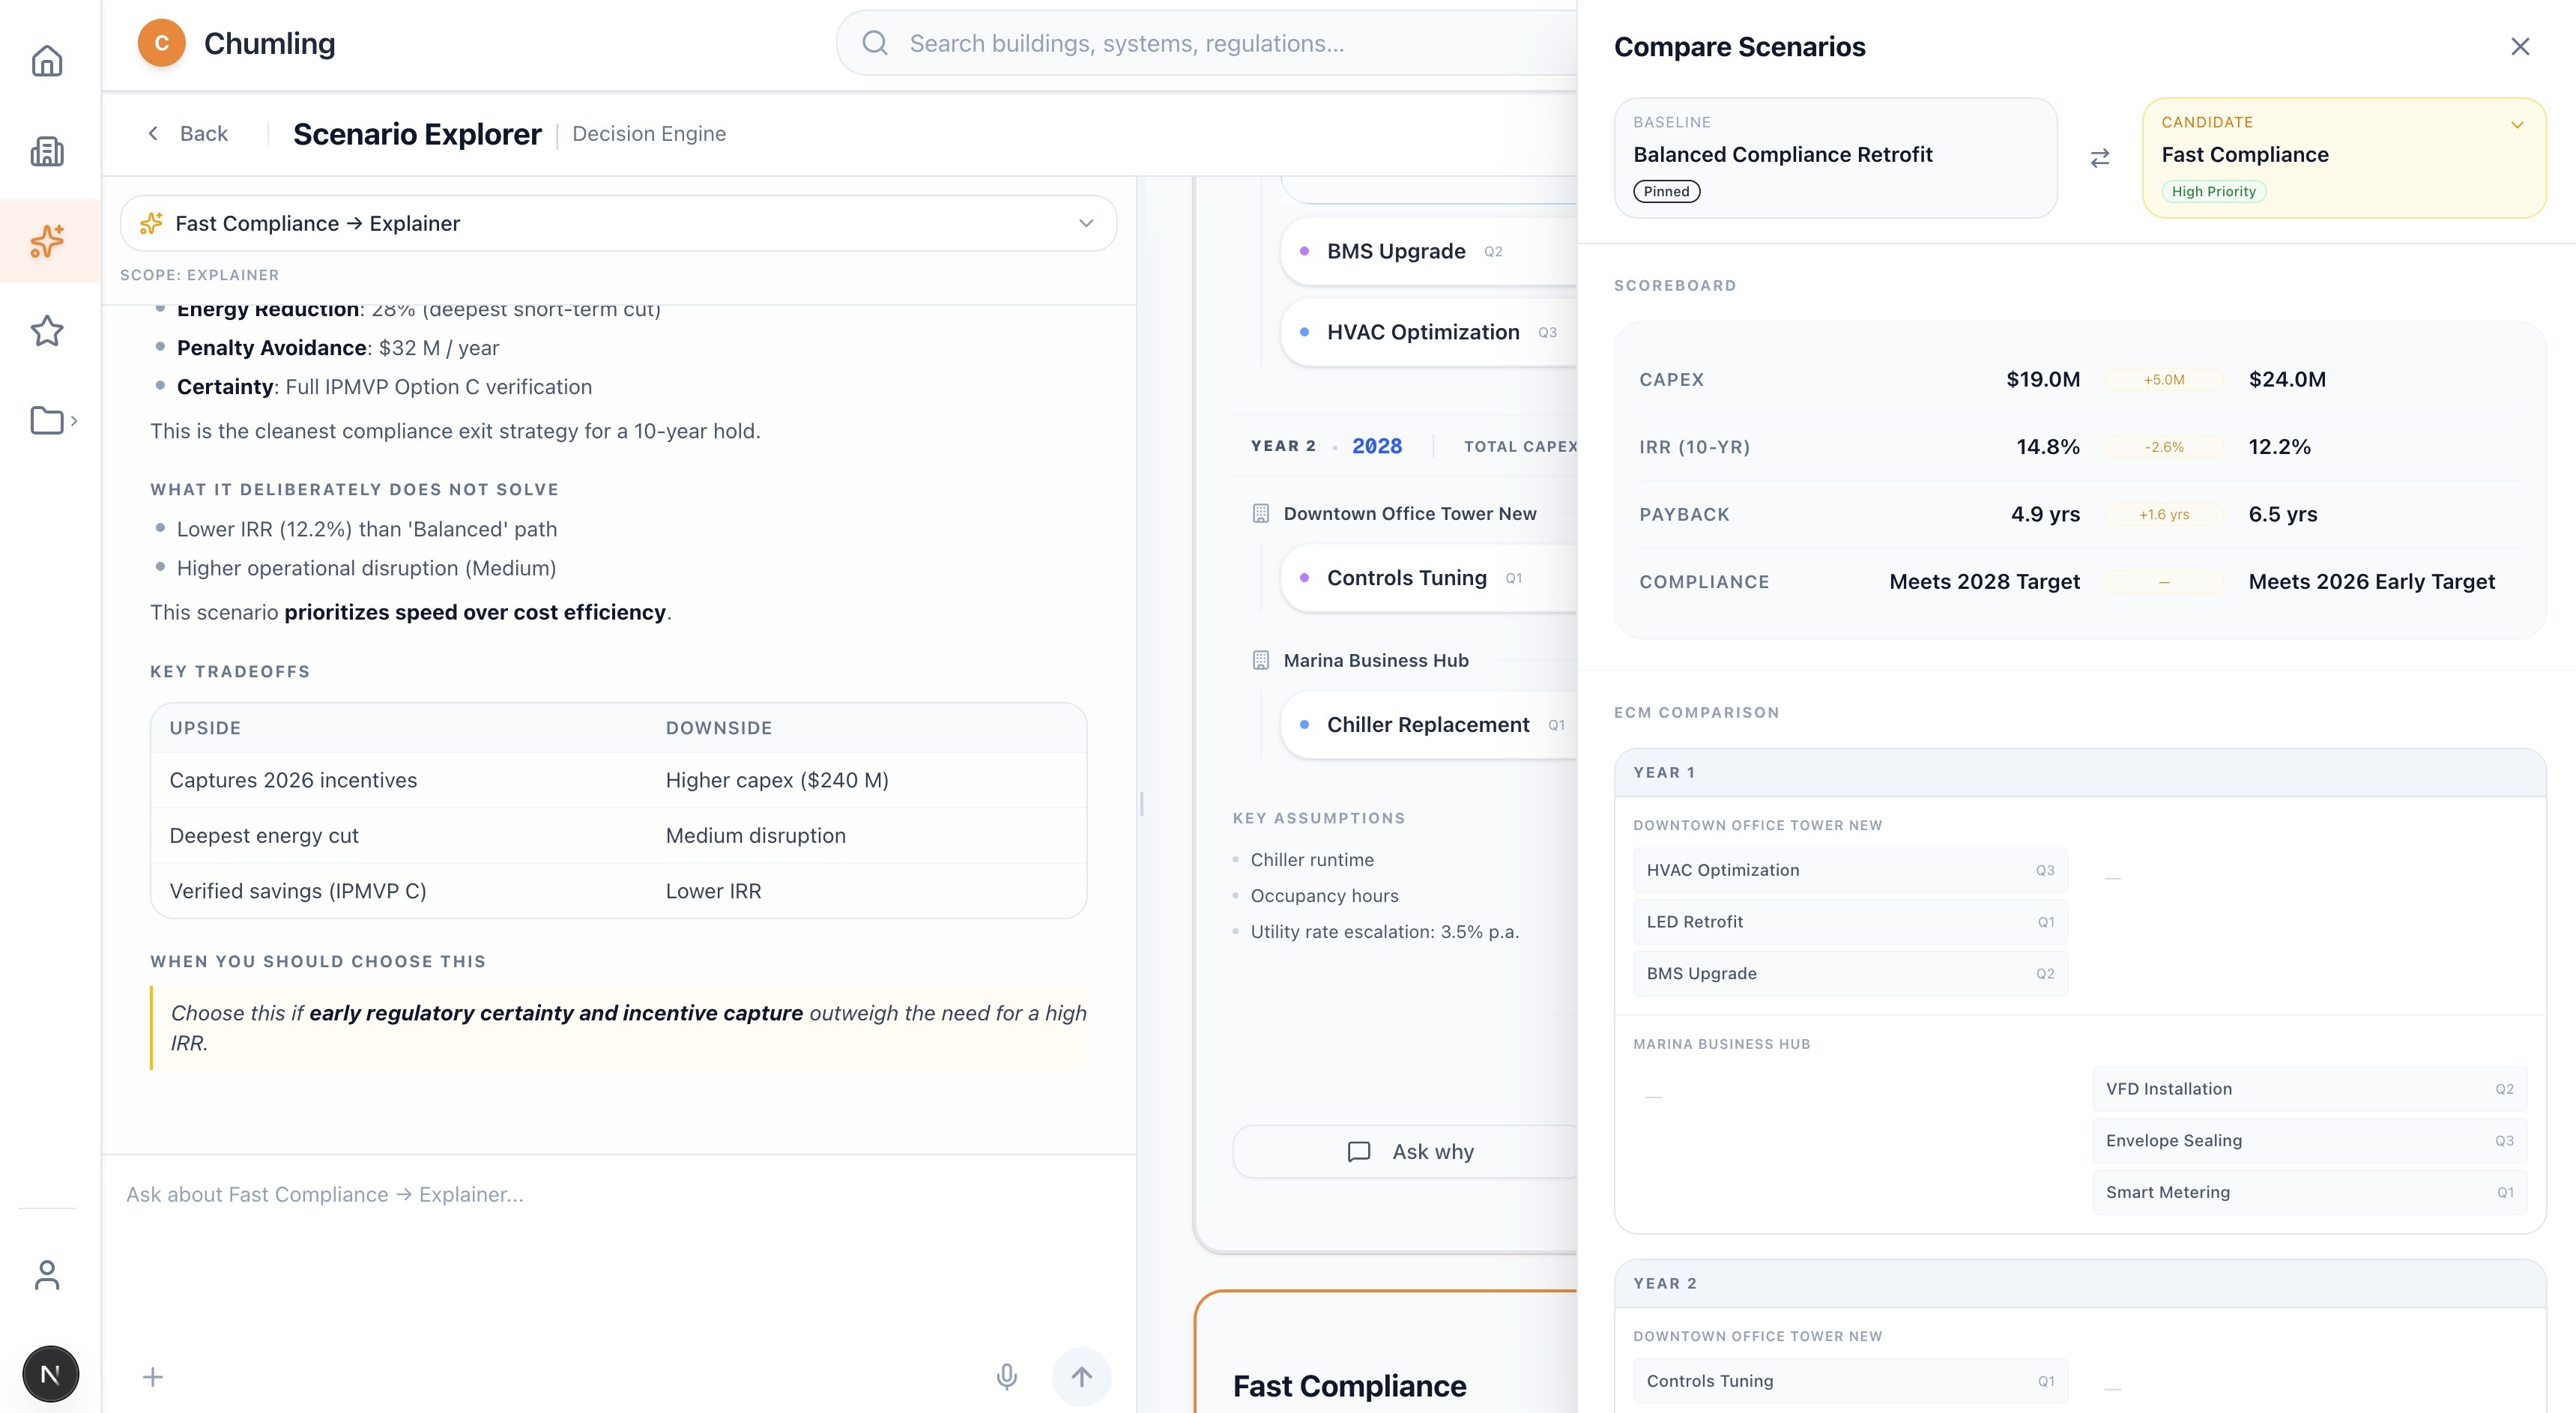This screenshot has height=1413, width=2576.
Task: Open the Favorites star icon
Action: coord(47,331)
